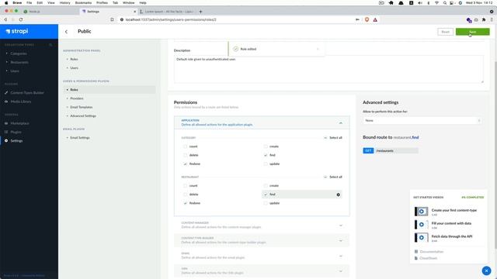The image size is (497, 279).
Task: Play 'Create your first content-type' video
Action: pyautogui.click(x=421, y=212)
